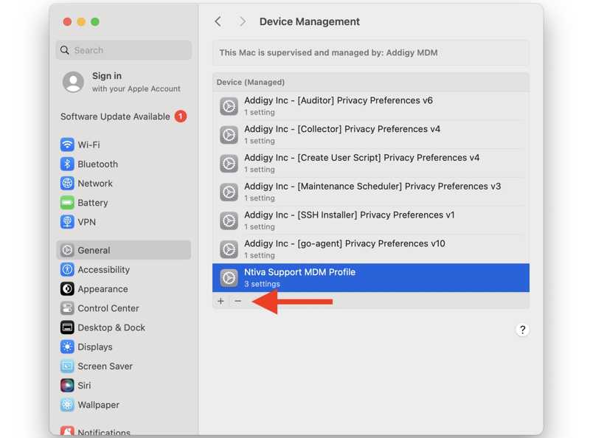Open Accessibility settings
This screenshot has width=590, height=438.
123,269
